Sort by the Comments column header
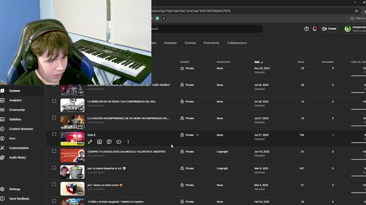Screen dimensions: 366x205 pyautogui.click(x=327, y=62)
